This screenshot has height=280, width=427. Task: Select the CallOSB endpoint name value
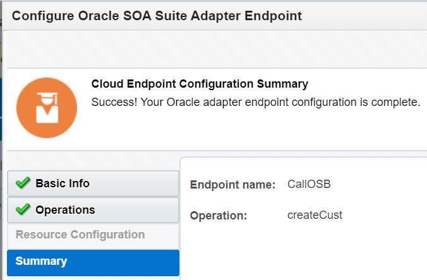tap(309, 185)
